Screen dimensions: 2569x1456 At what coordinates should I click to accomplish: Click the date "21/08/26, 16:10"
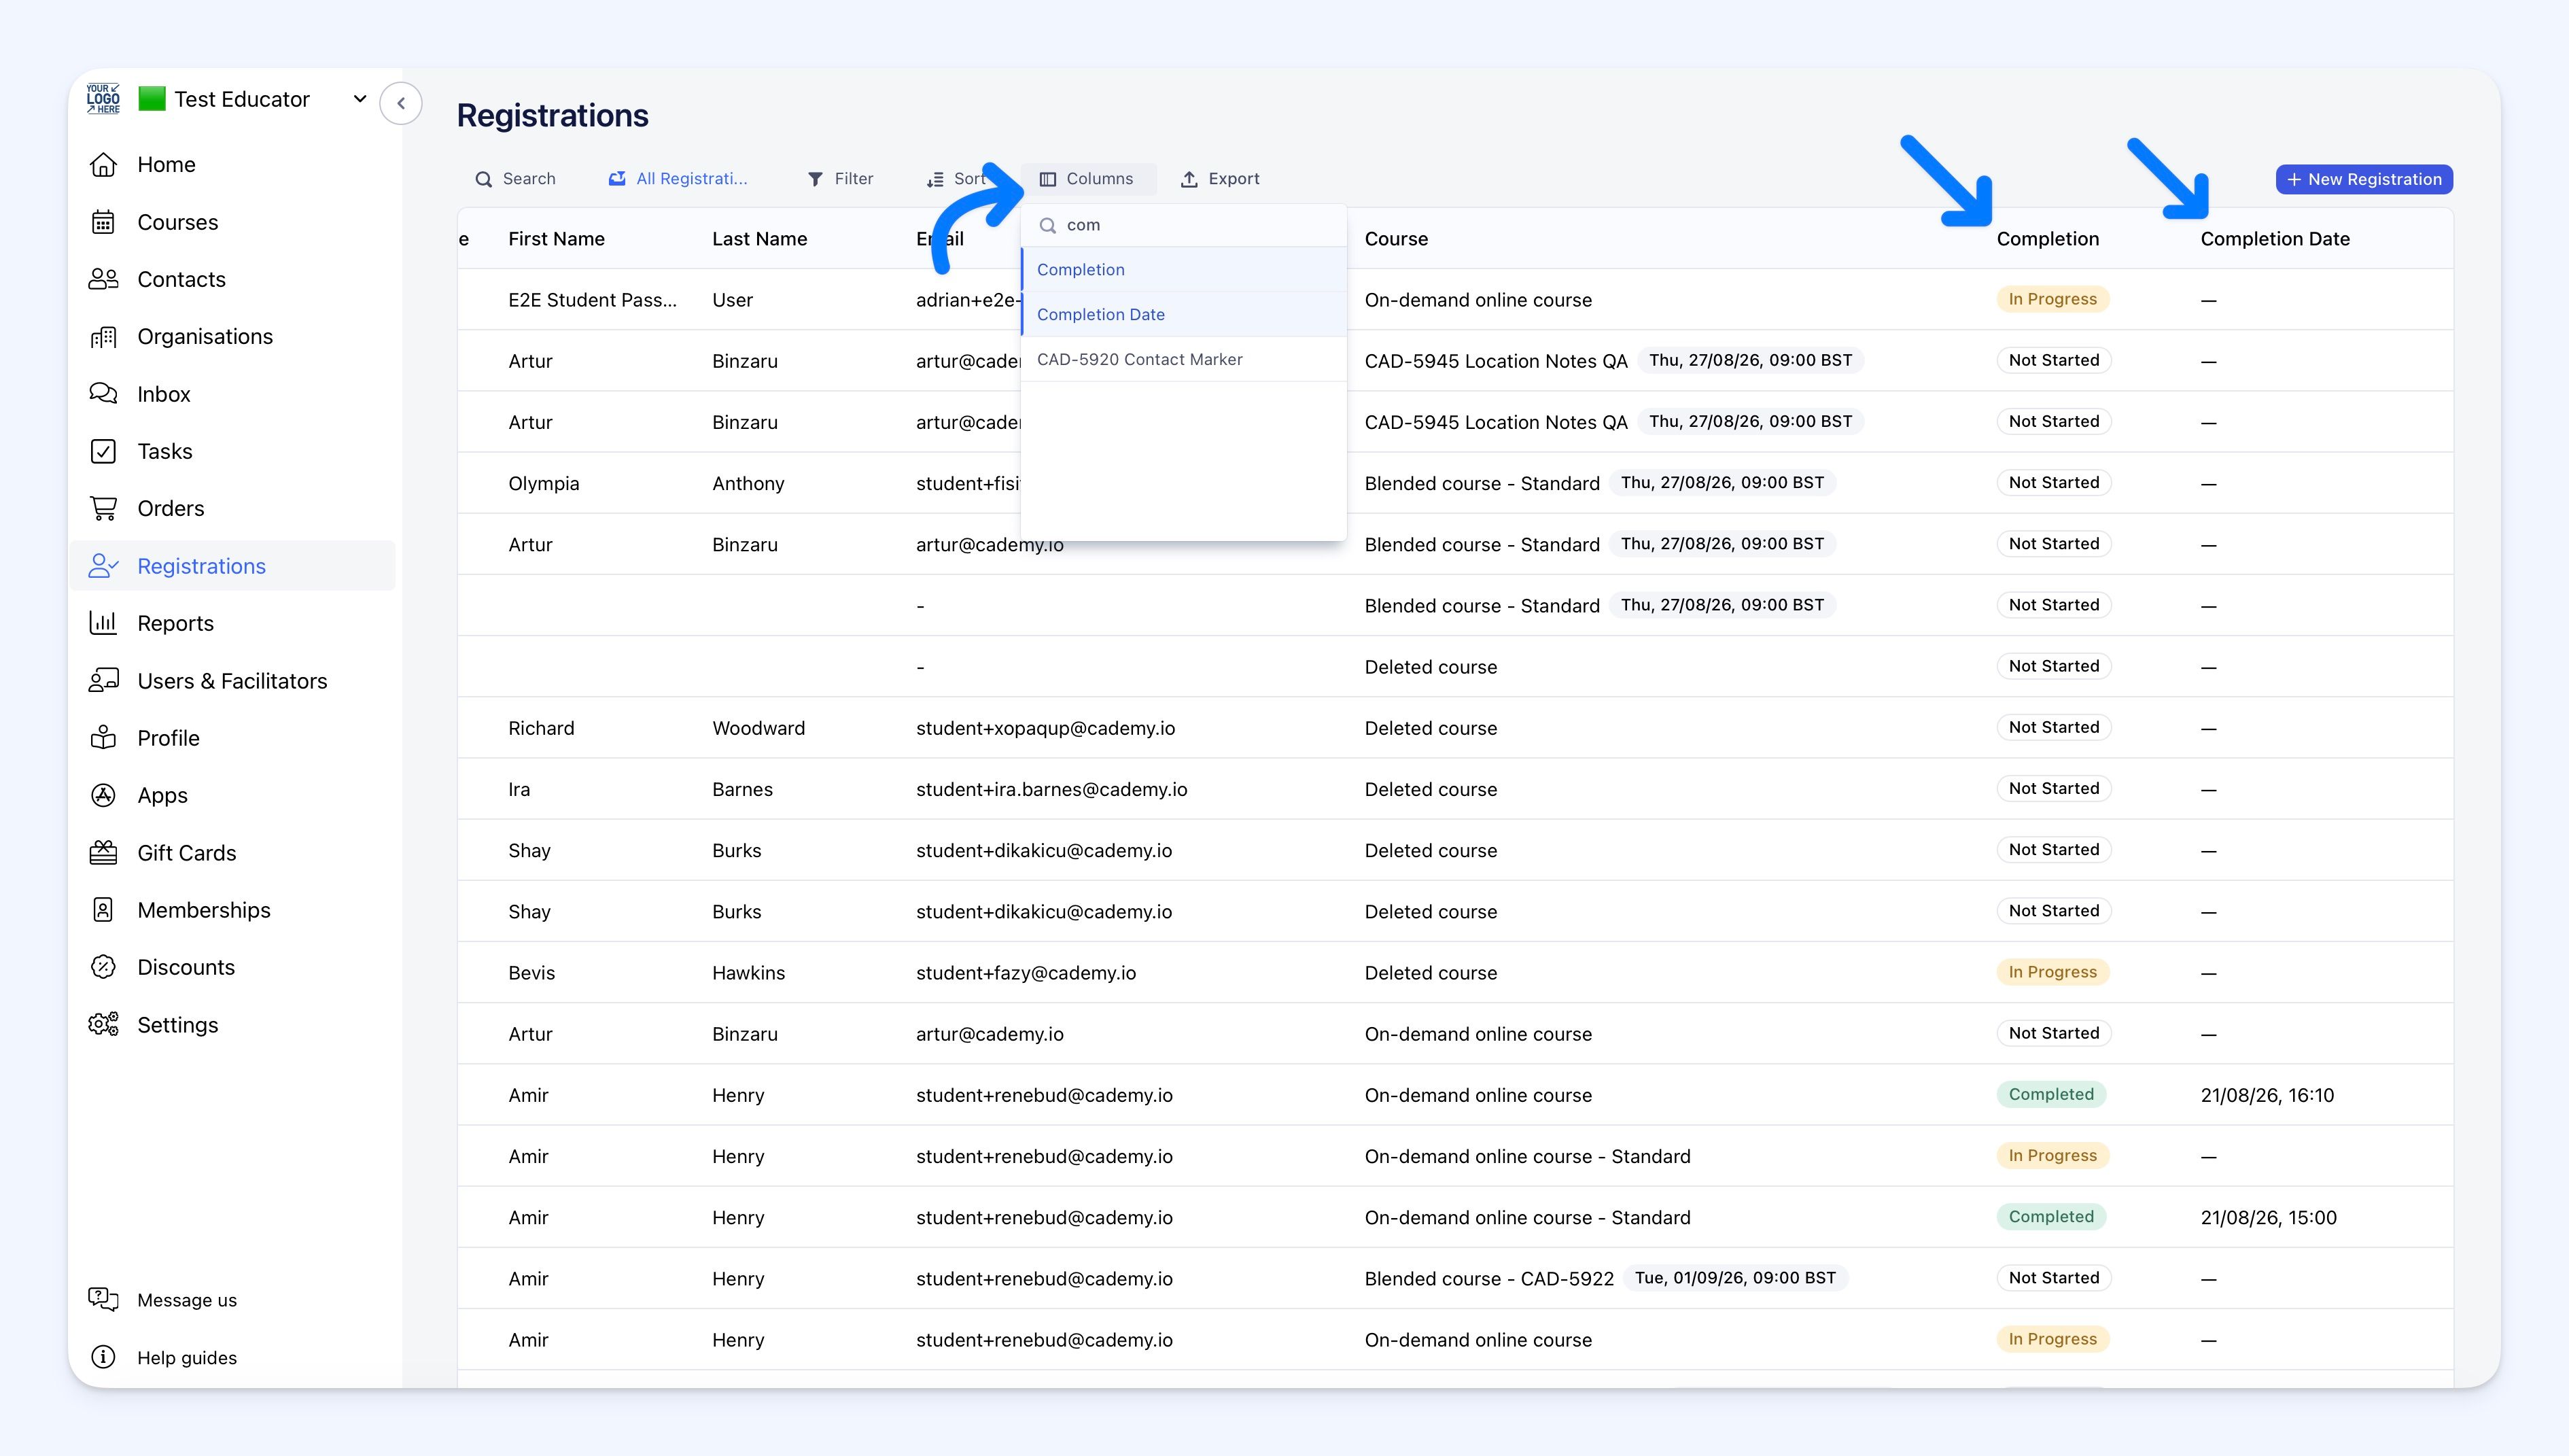[2267, 1095]
